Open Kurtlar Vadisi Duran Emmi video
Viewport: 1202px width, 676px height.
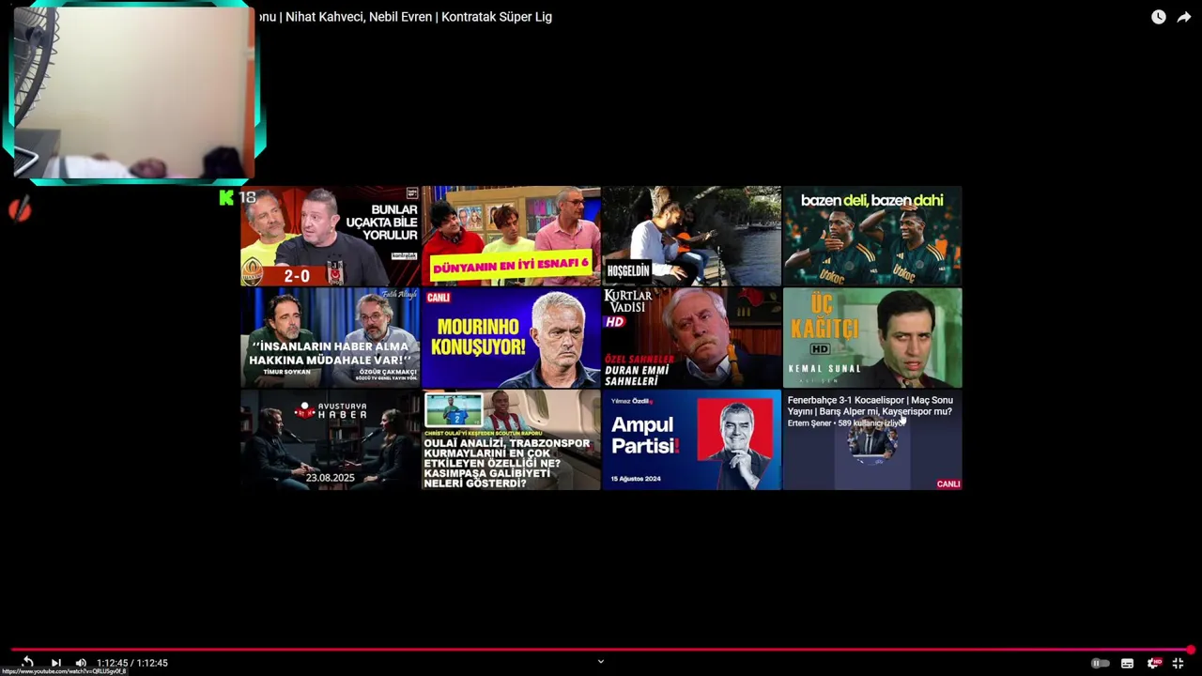coord(691,338)
